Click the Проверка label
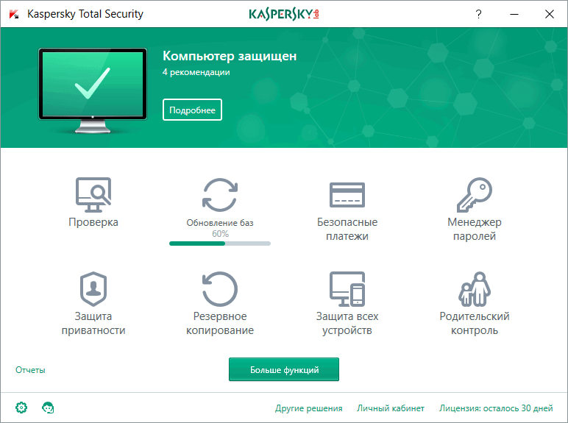The image size is (568, 423). 93,222
